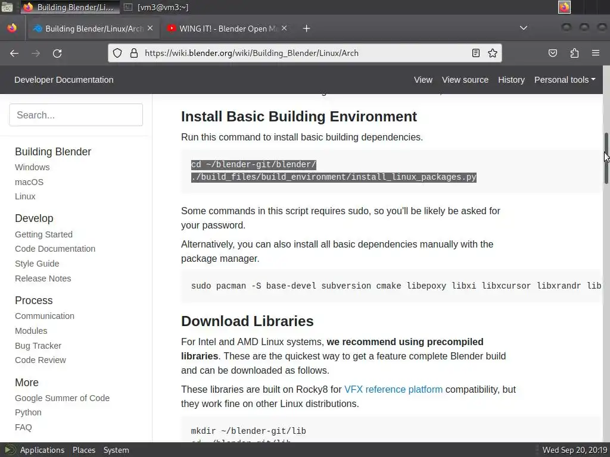Click the Install Basic Building Environment heading

(x=299, y=116)
